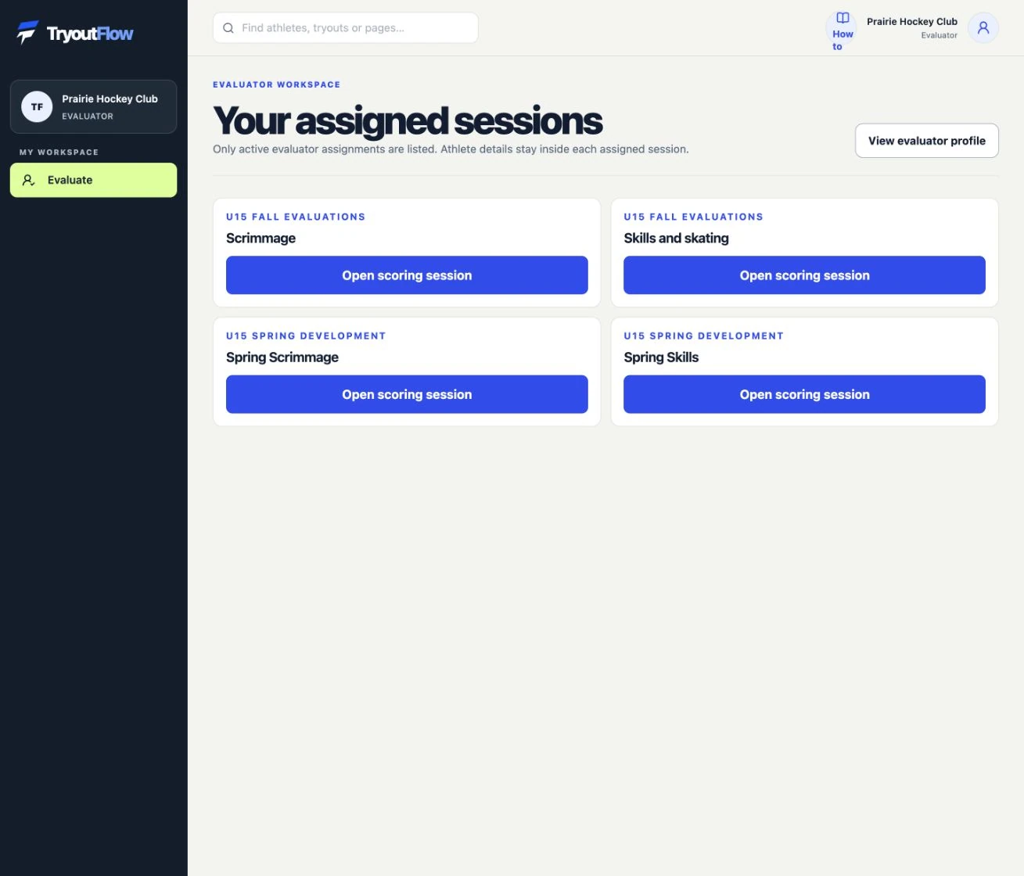Click the Evaluate person icon in sidebar
This screenshot has height=876, width=1024.
point(29,180)
